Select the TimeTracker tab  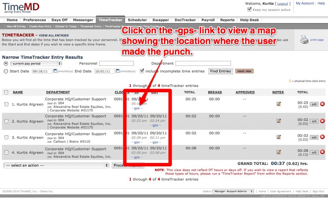point(111,20)
